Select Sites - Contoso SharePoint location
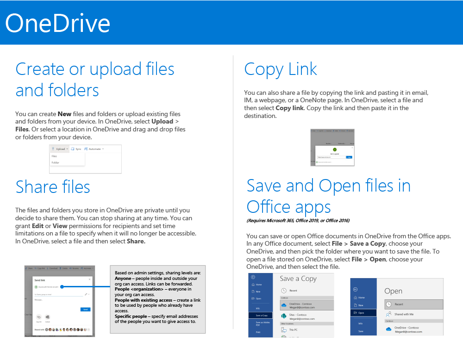Screen dimensions: 463x347 point(307,316)
